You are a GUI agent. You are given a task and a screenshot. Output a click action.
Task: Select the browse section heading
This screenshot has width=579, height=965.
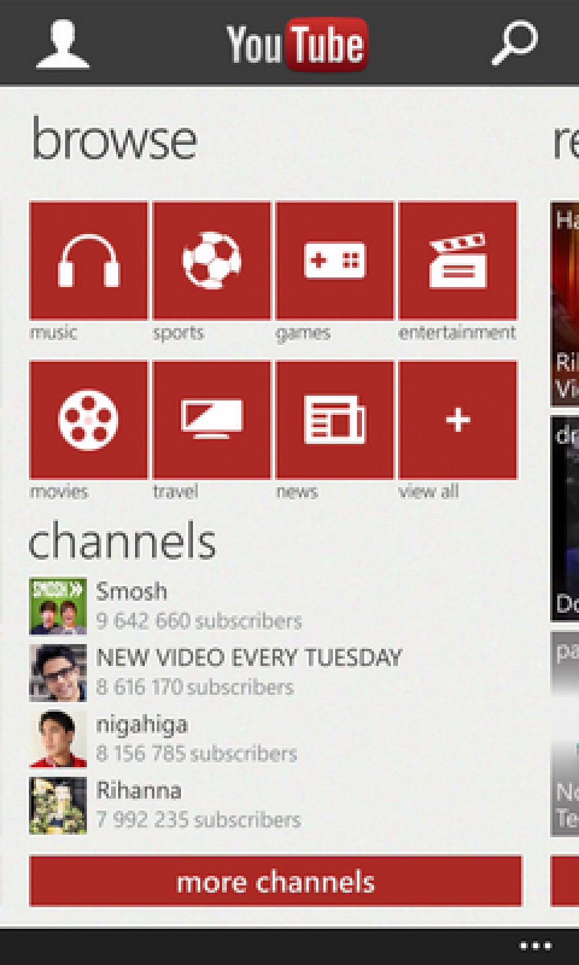114,139
